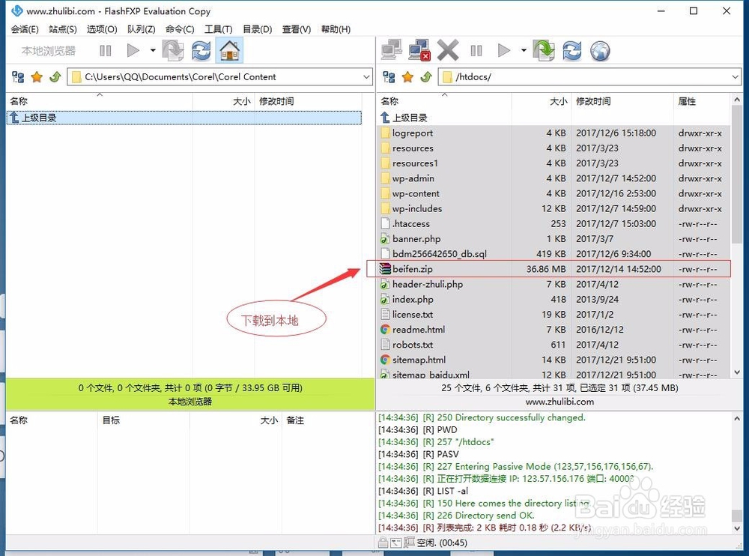
Task: Select bdm256642650_db.sql file
Action: click(x=554, y=254)
